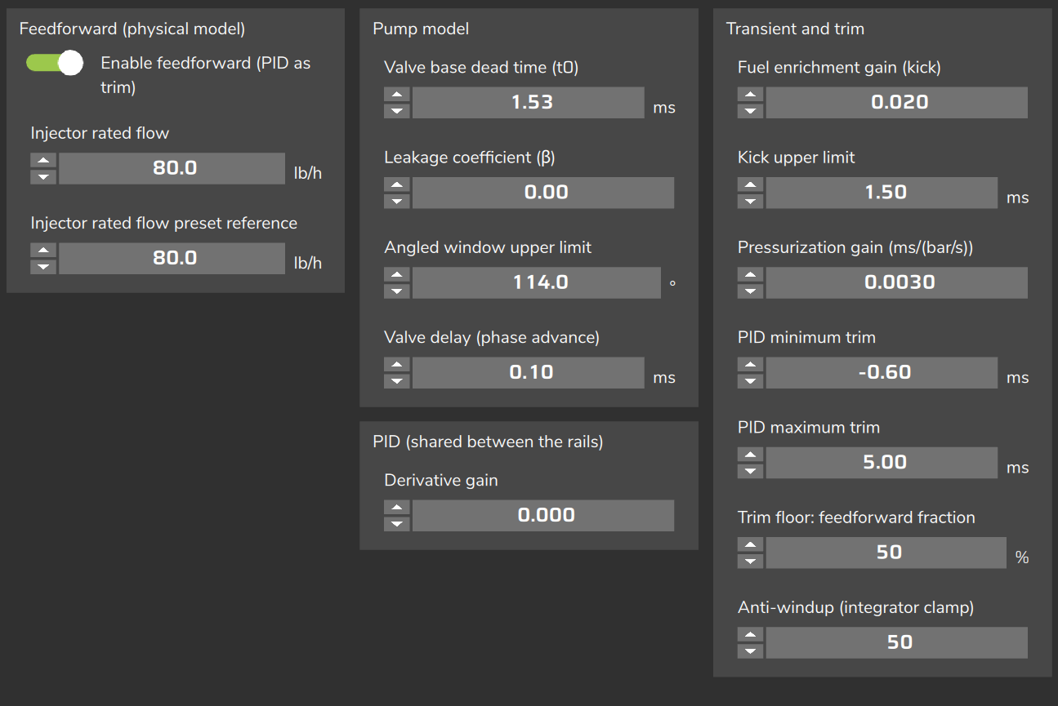Image resolution: width=1058 pixels, height=706 pixels.
Task: Select the Pressurization gain input field
Action: pos(897,282)
